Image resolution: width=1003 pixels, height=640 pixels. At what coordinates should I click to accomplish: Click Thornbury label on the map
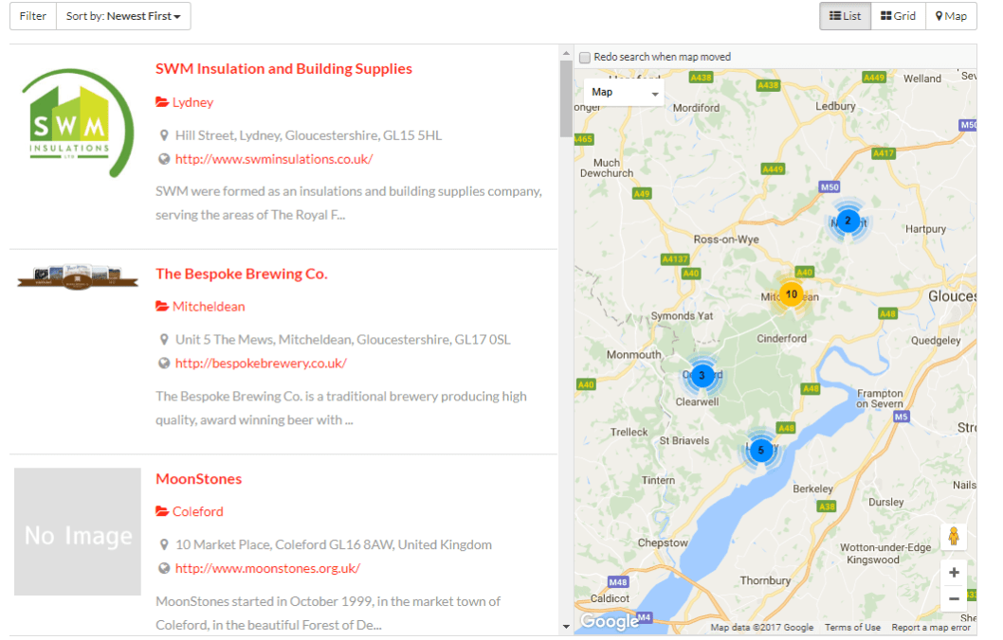pyautogui.click(x=765, y=580)
